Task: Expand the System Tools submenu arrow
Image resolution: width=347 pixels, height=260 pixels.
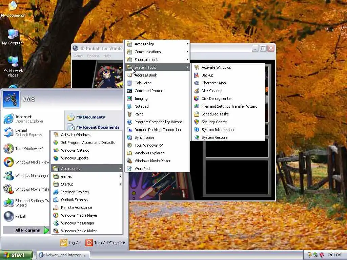Action: click(187, 67)
